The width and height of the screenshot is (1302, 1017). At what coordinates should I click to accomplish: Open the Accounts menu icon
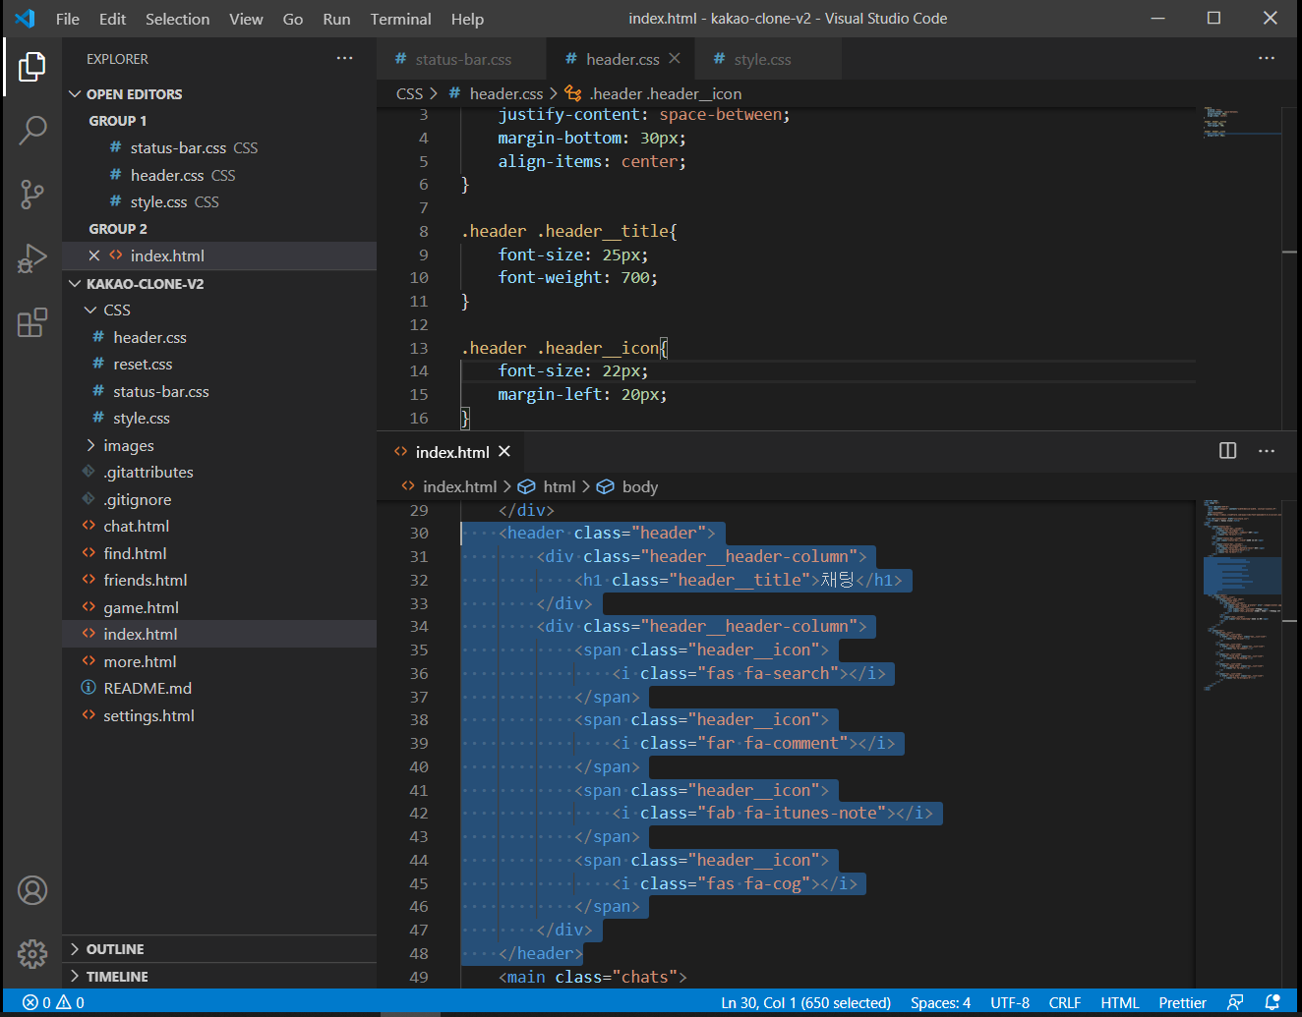point(32,890)
